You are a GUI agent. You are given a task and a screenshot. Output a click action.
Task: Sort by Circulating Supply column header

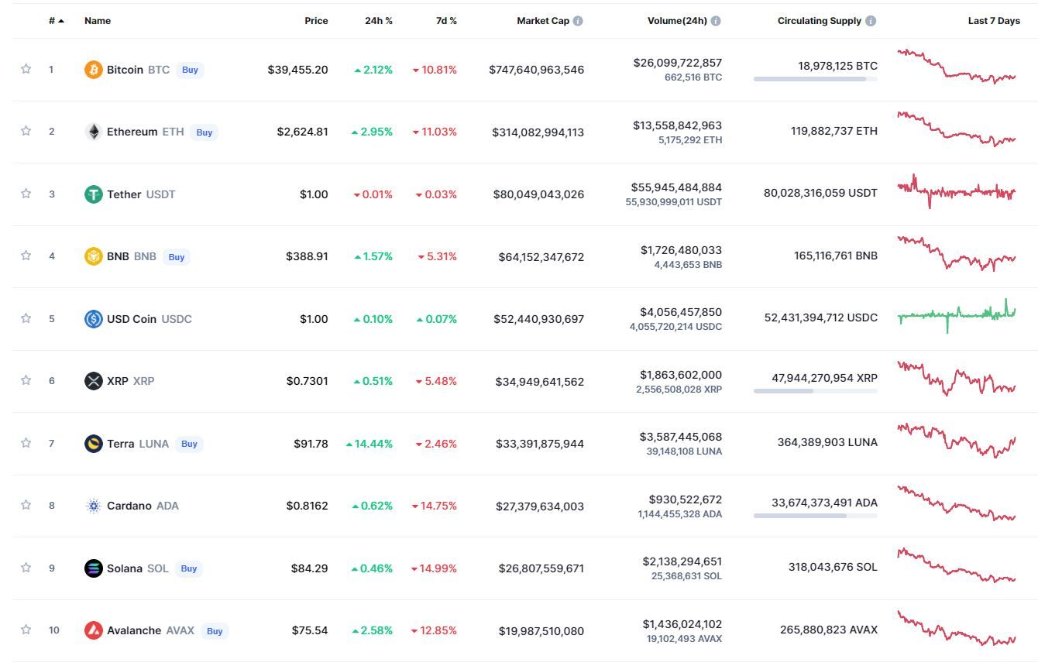(x=820, y=21)
